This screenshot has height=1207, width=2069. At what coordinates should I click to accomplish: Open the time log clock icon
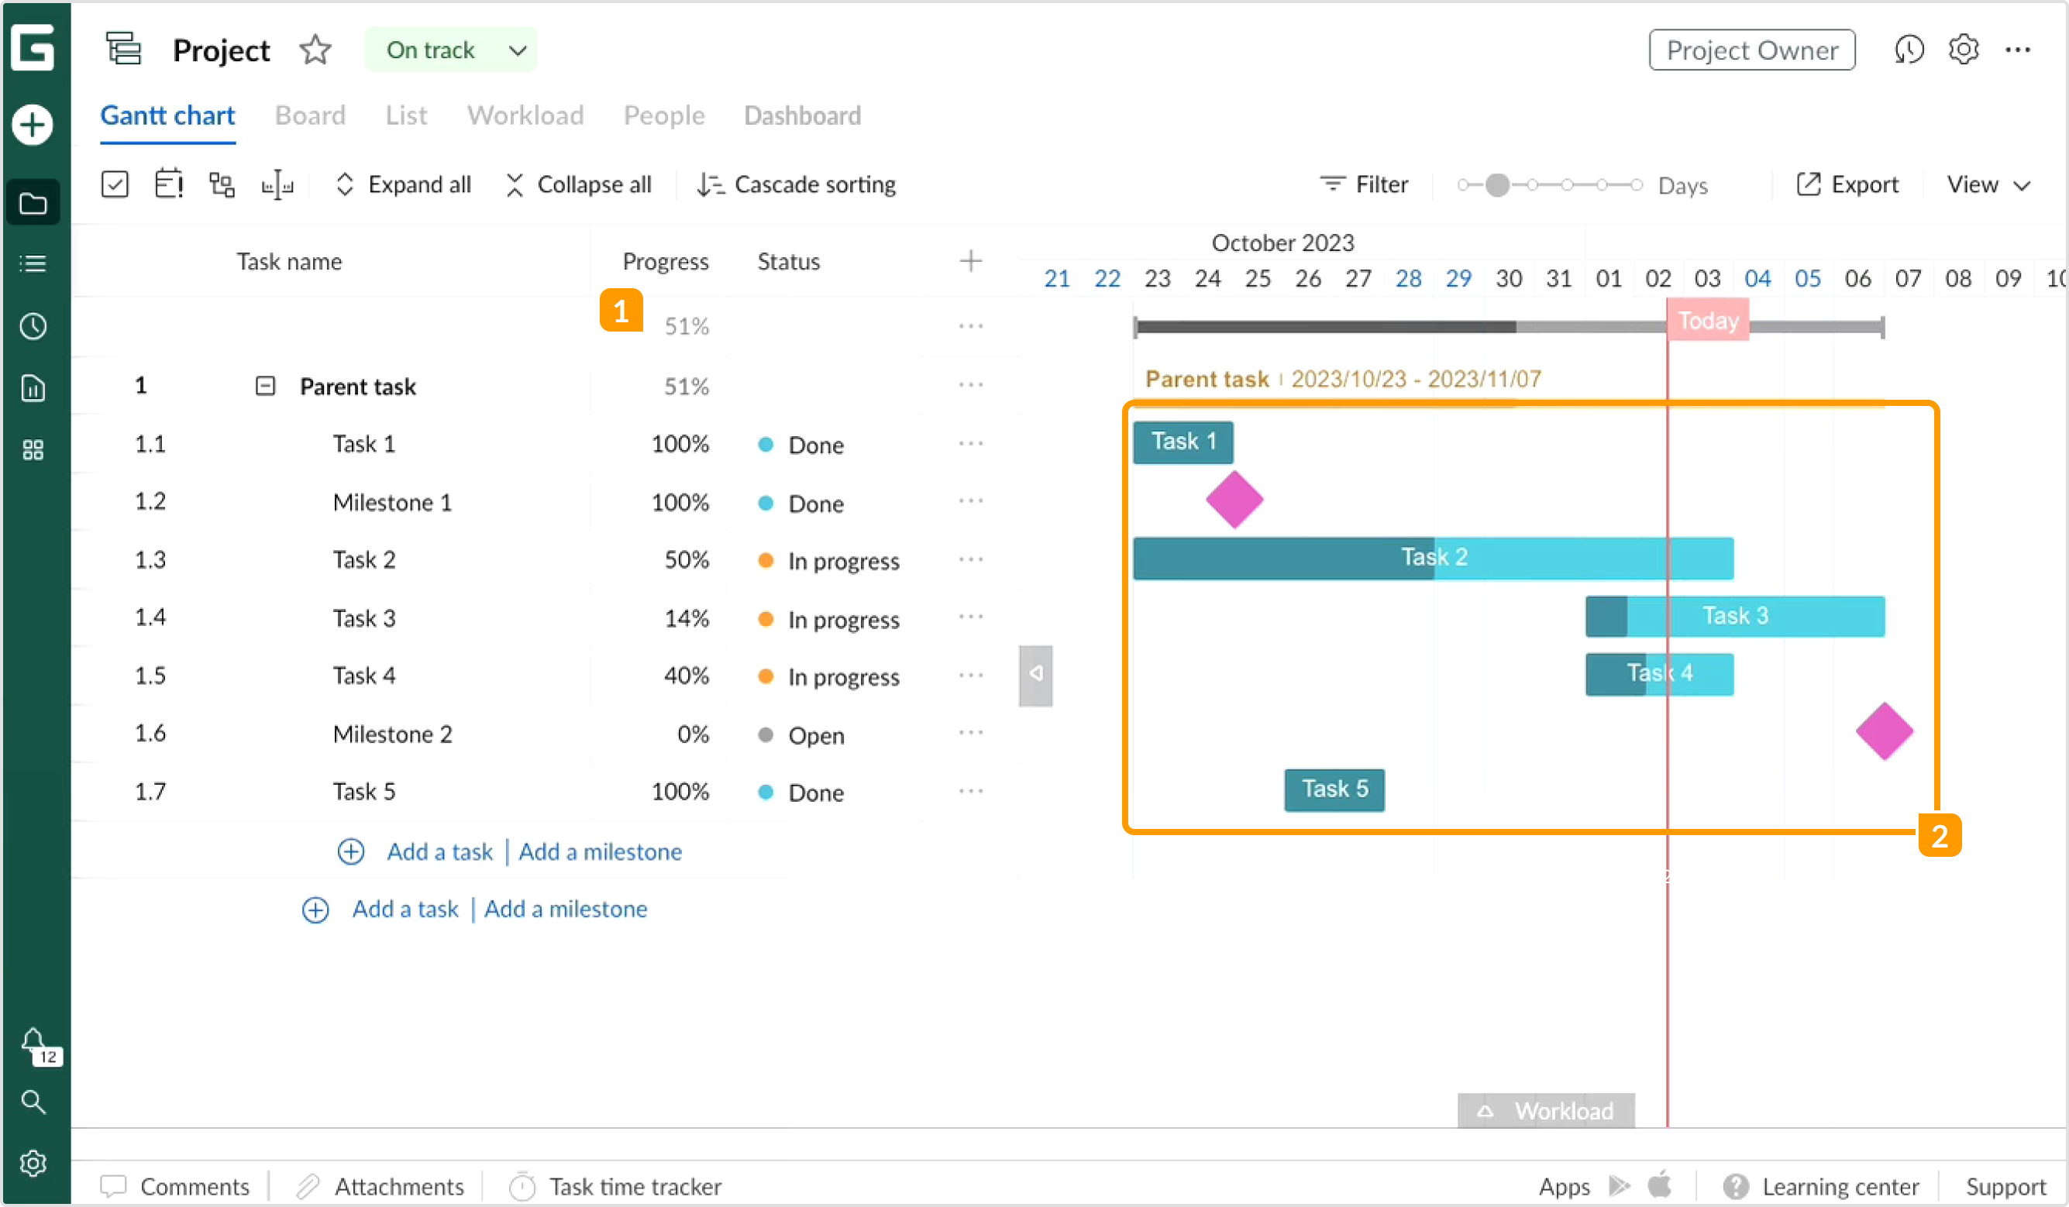[33, 326]
